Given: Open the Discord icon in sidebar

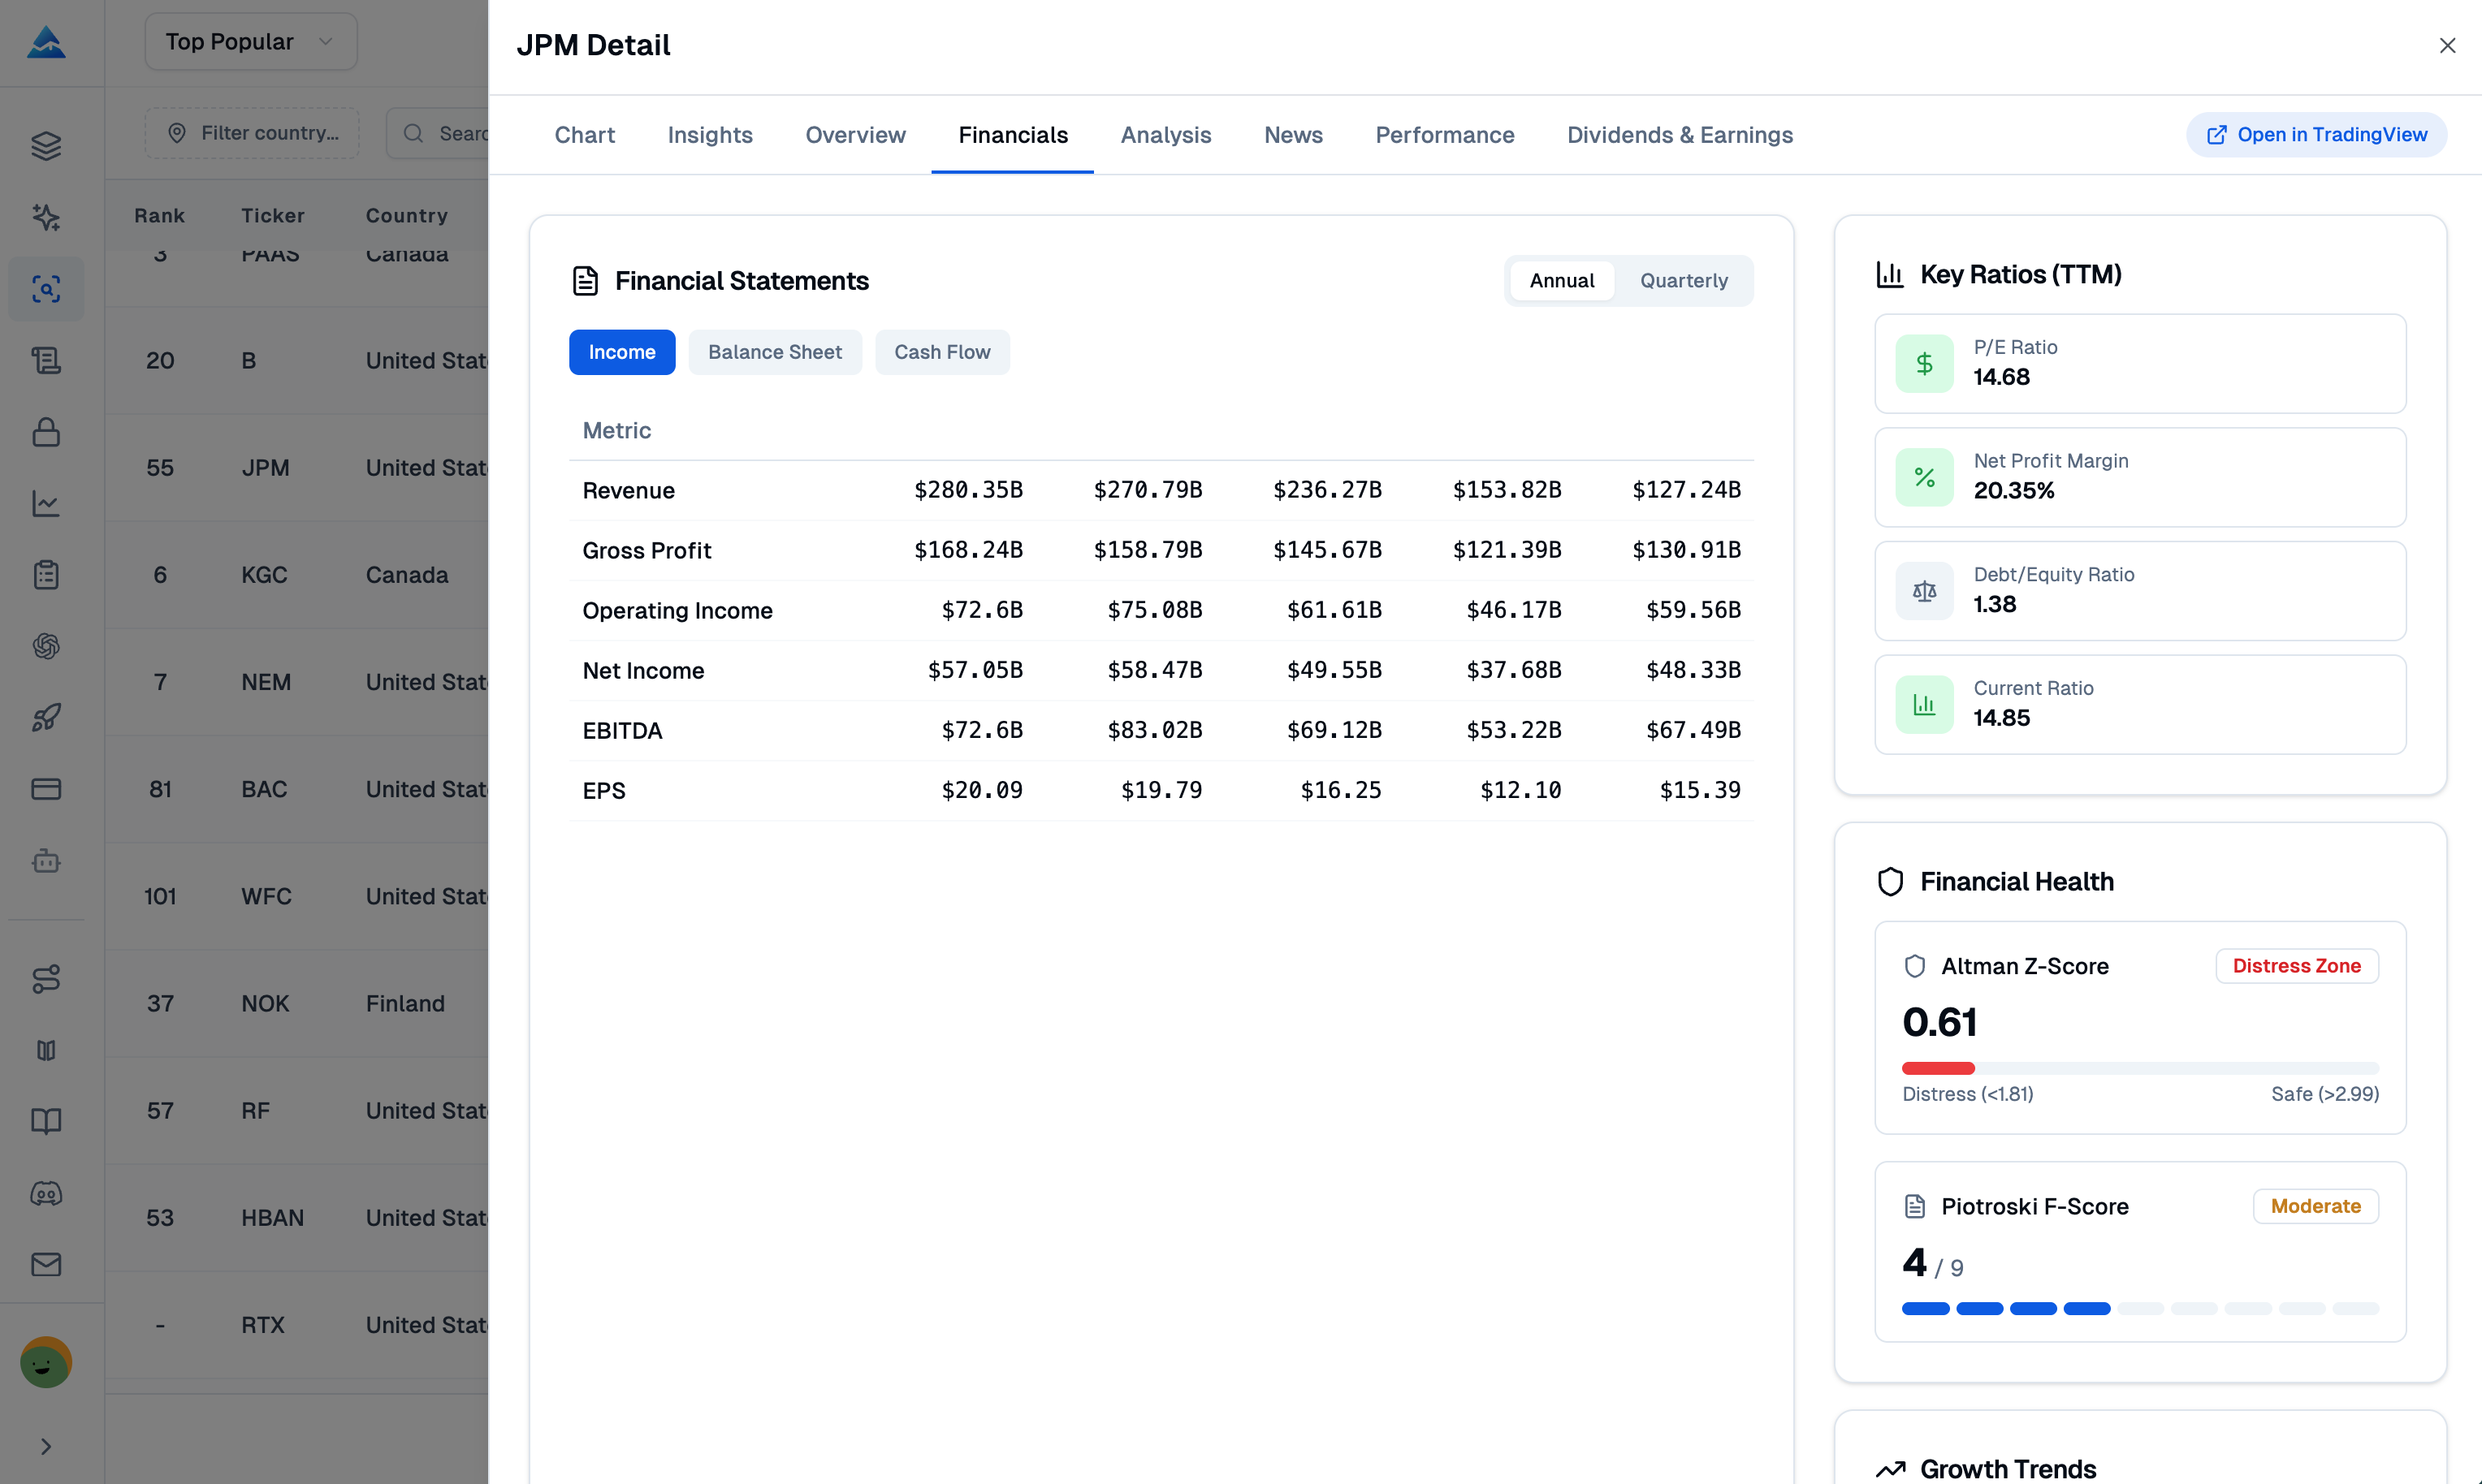Looking at the screenshot, I should click(x=46, y=1192).
